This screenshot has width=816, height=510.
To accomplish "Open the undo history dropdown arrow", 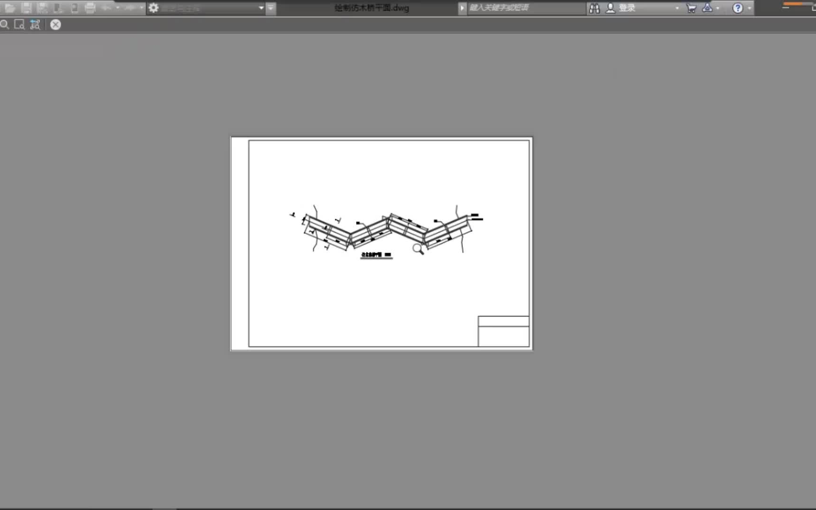I will [x=118, y=8].
